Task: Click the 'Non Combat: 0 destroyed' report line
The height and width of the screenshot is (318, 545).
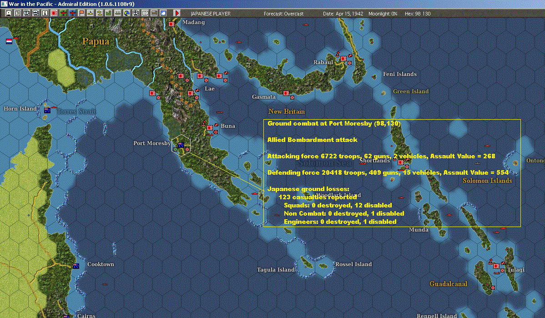Action: point(344,213)
